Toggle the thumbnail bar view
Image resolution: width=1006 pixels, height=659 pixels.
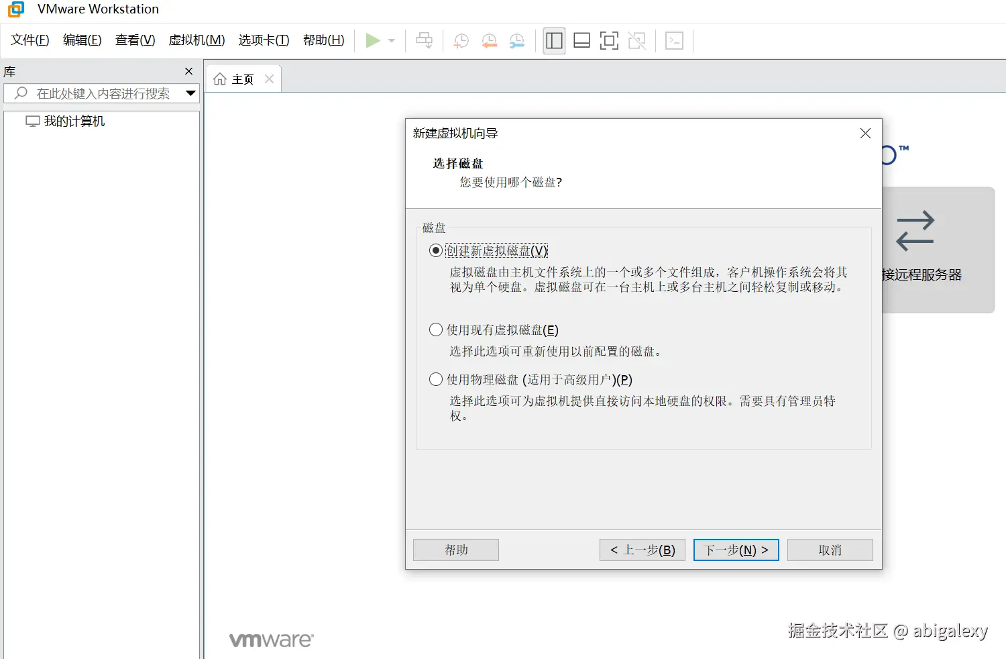coord(581,40)
